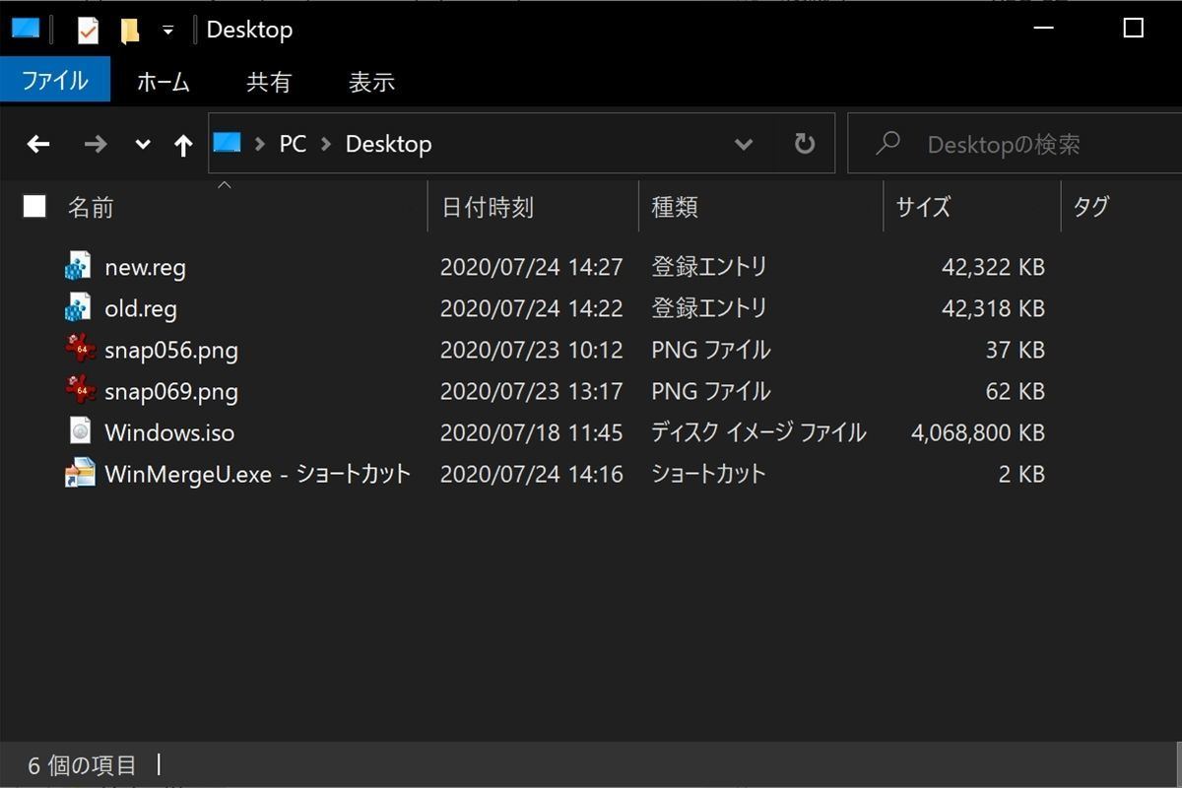Click the 37 KB size cell
This screenshot has height=788, width=1182.
(1016, 350)
